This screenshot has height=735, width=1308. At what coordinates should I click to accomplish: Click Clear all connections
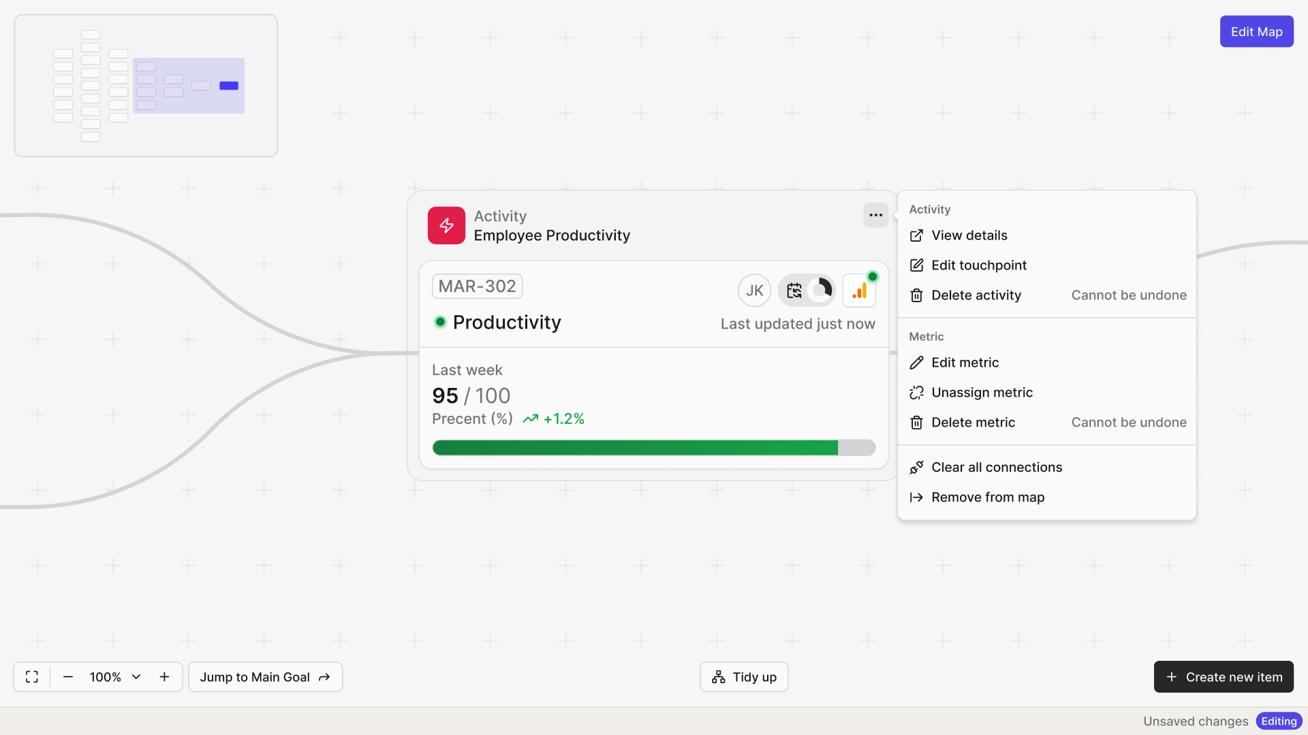[x=996, y=468]
